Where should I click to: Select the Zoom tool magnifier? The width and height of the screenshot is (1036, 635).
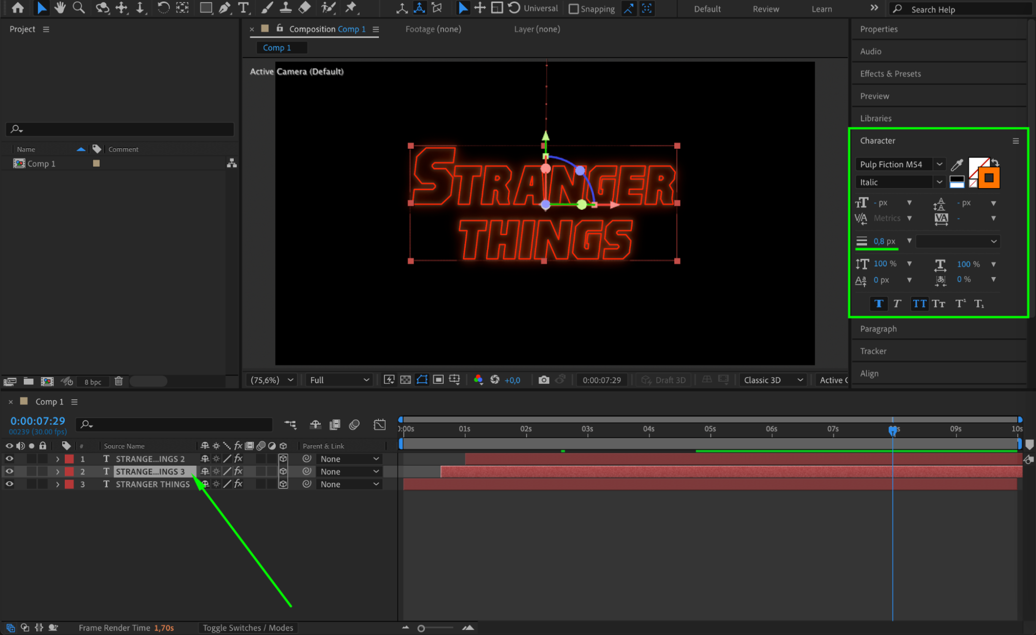pos(79,8)
